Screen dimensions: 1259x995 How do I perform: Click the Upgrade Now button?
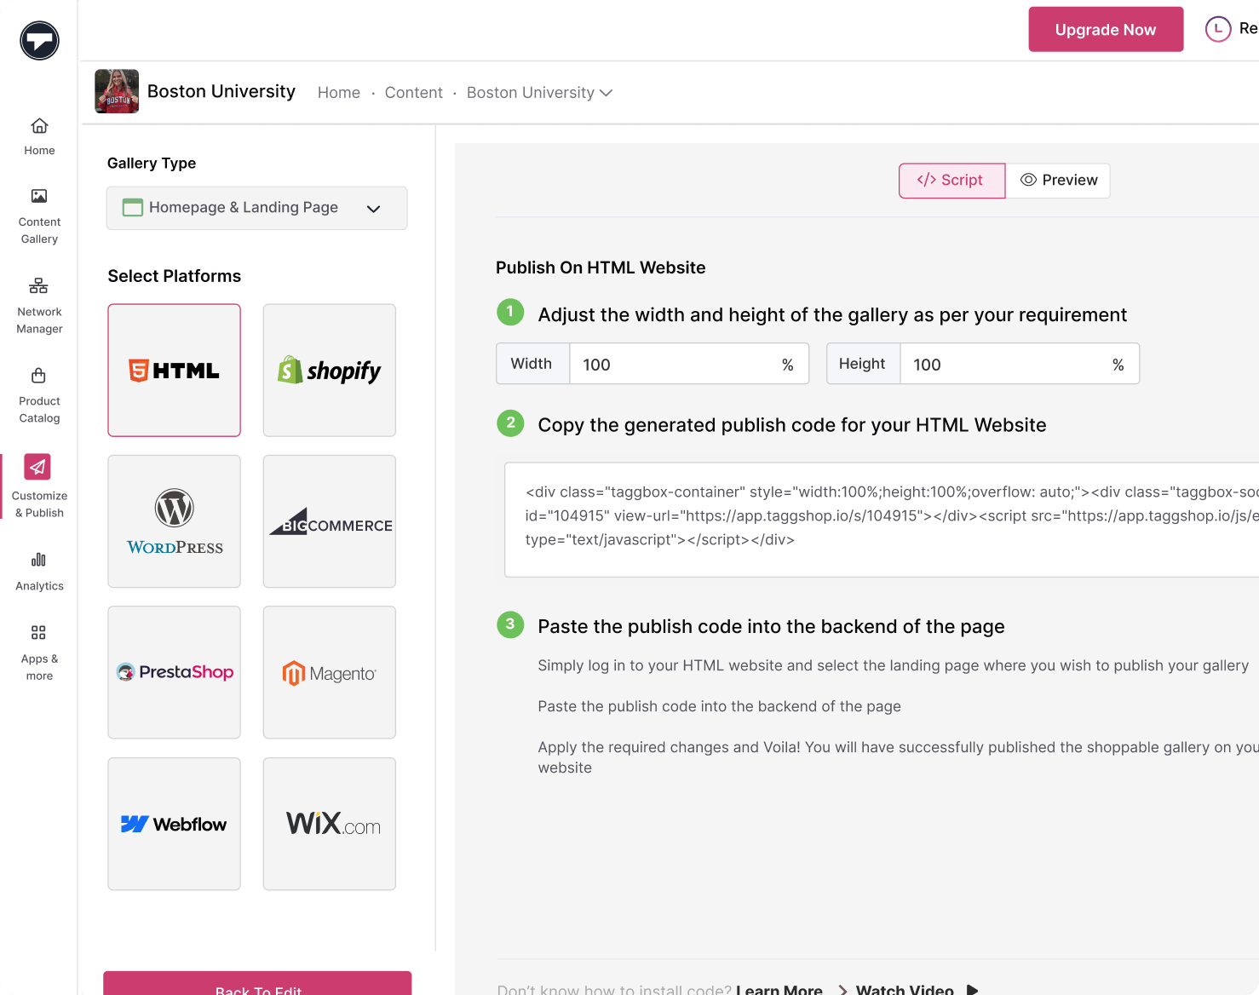pos(1106,29)
